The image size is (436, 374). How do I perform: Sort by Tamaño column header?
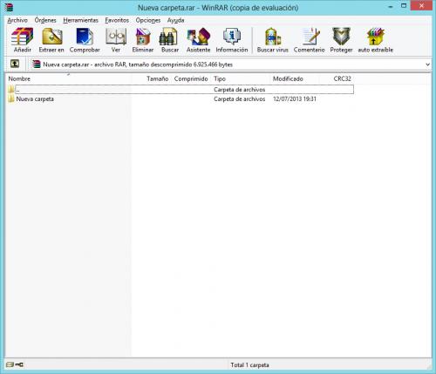coord(158,78)
